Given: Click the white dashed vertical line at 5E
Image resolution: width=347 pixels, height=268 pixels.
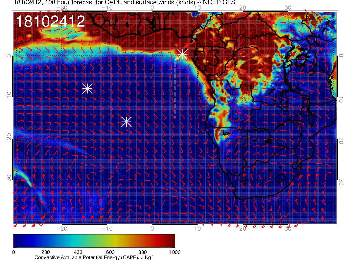Looking at the screenshot, I should click(x=175, y=88).
